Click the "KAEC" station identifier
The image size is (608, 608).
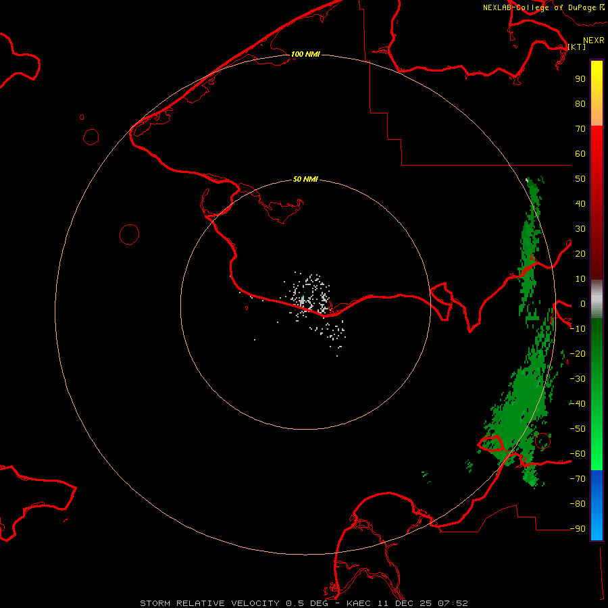click(x=359, y=603)
